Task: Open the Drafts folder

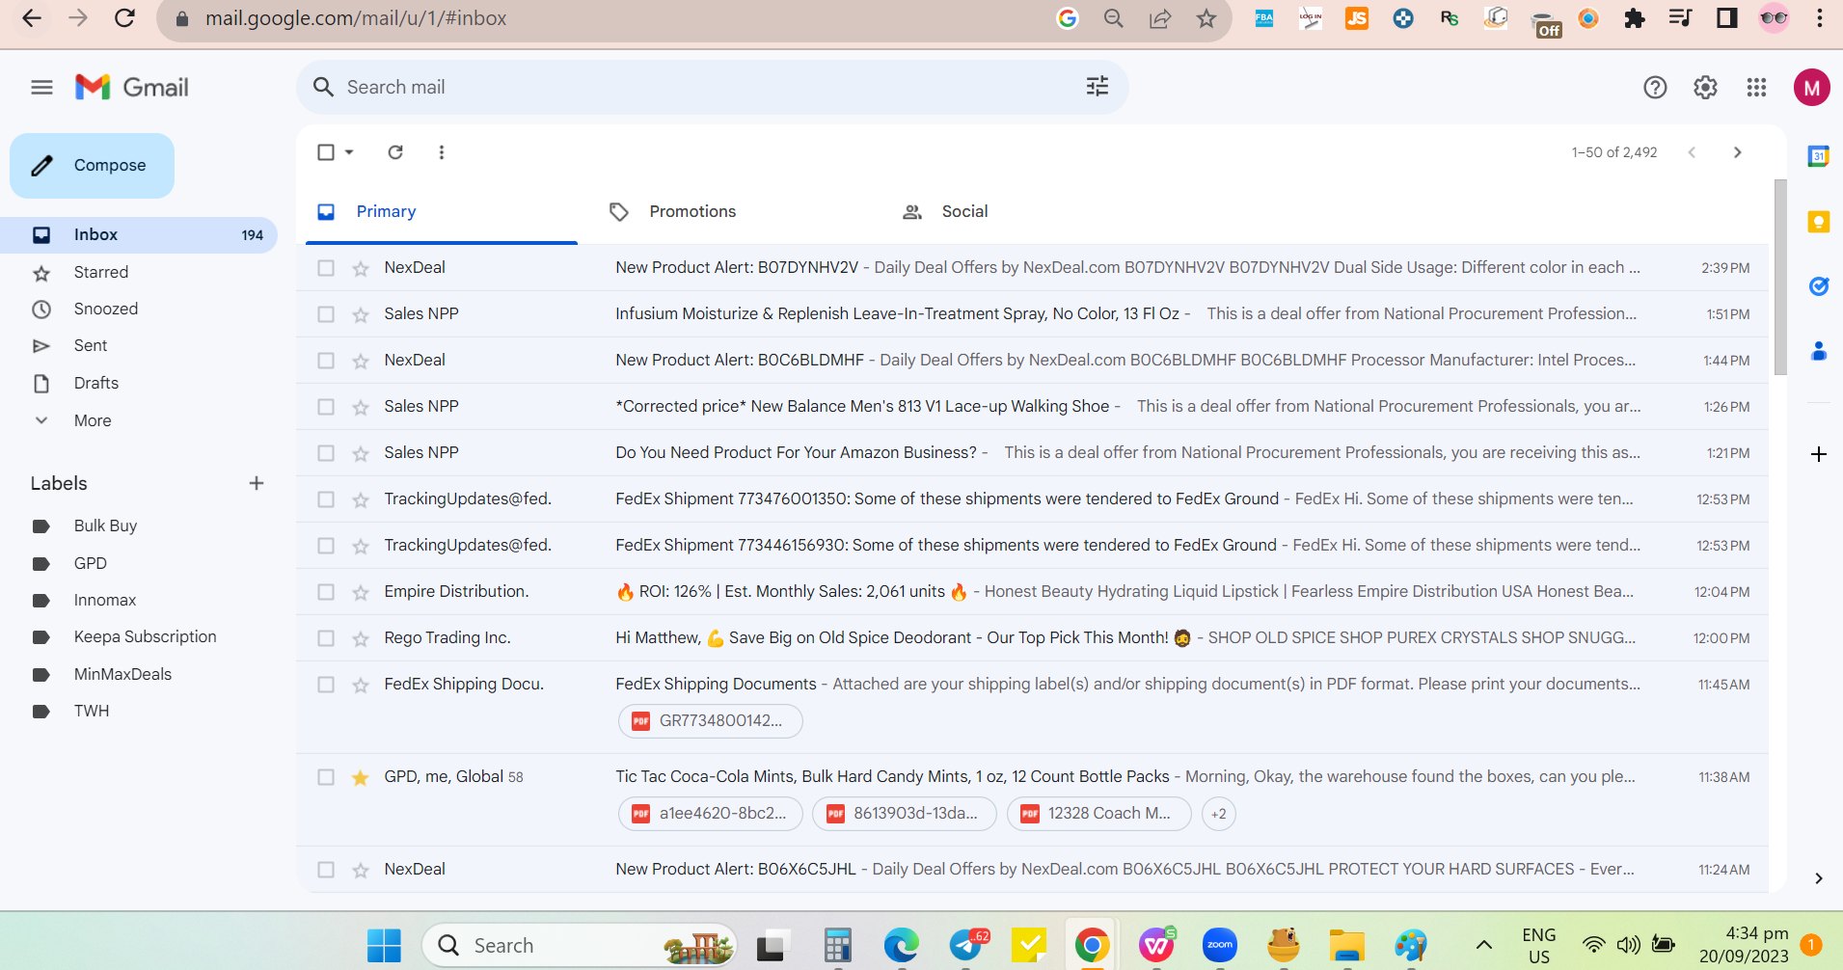Action: tap(96, 383)
